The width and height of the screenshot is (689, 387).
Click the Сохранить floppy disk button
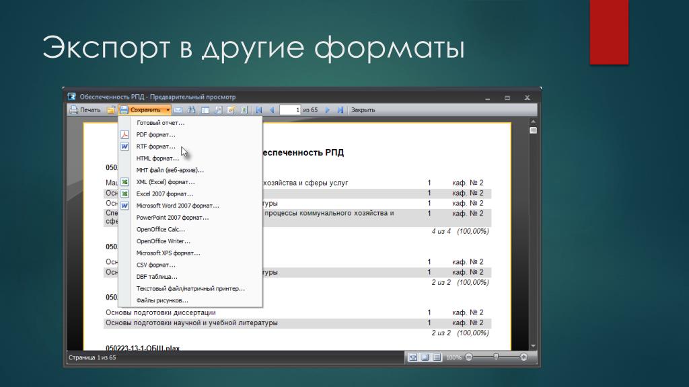pos(141,110)
